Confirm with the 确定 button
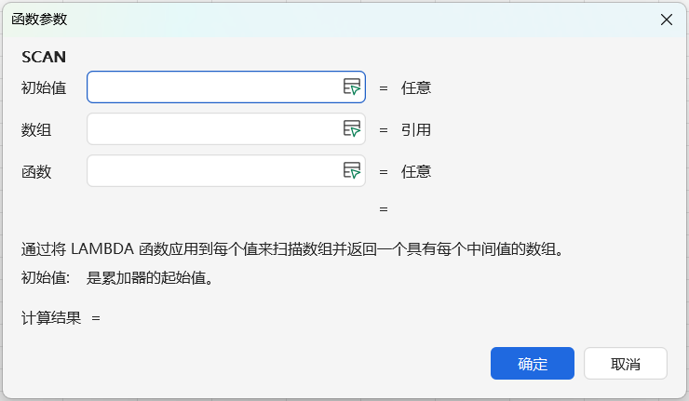Screen dimensions: 689x401 pos(533,364)
